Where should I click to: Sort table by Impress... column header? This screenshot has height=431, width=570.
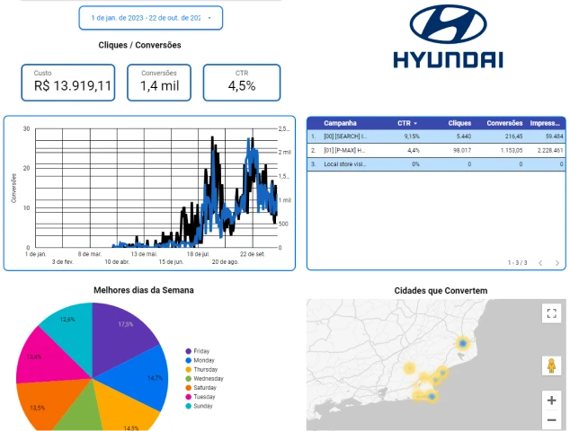(545, 123)
